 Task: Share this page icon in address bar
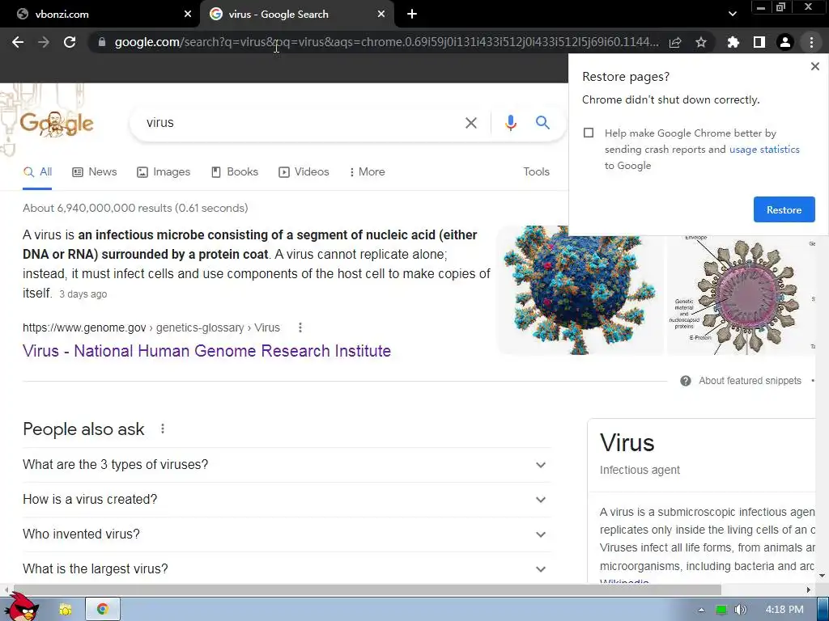pos(675,42)
